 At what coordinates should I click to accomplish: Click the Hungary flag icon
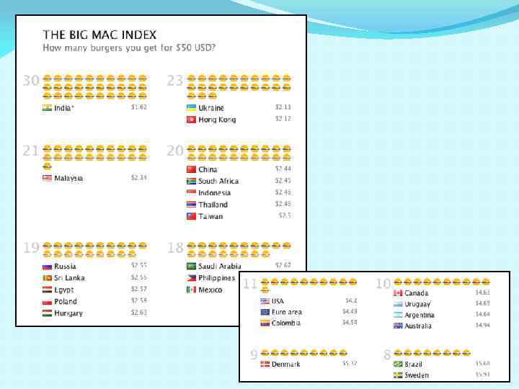pyautogui.click(x=47, y=313)
